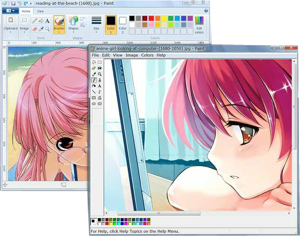Click scroll right arrow in front Paint window
The height and width of the screenshot is (236, 300).
click(x=289, y=213)
